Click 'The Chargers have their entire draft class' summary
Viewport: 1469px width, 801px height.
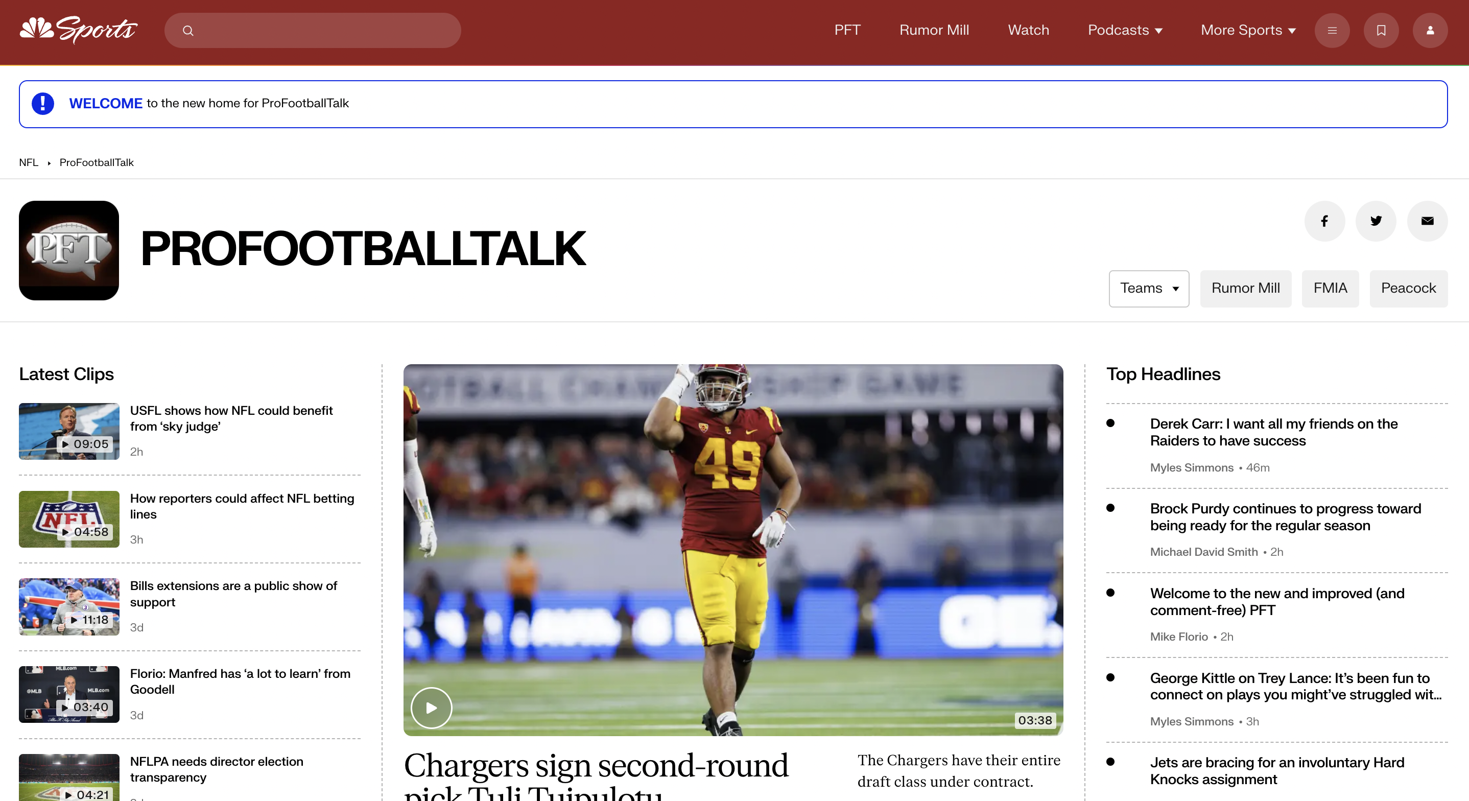click(959, 771)
